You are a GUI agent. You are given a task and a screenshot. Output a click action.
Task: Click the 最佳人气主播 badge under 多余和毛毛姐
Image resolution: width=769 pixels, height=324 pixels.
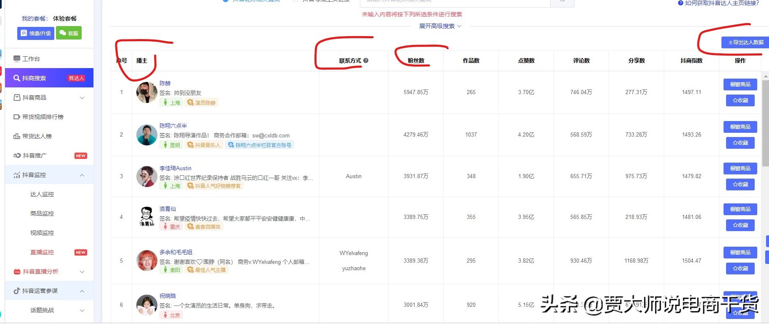click(x=207, y=270)
